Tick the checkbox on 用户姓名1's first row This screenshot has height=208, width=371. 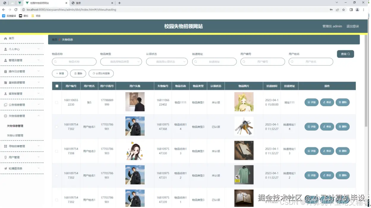pos(57,127)
